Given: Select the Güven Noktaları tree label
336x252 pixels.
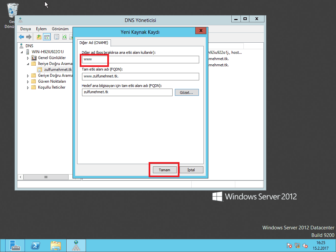Looking at the screenshot, I should point(52,81).
